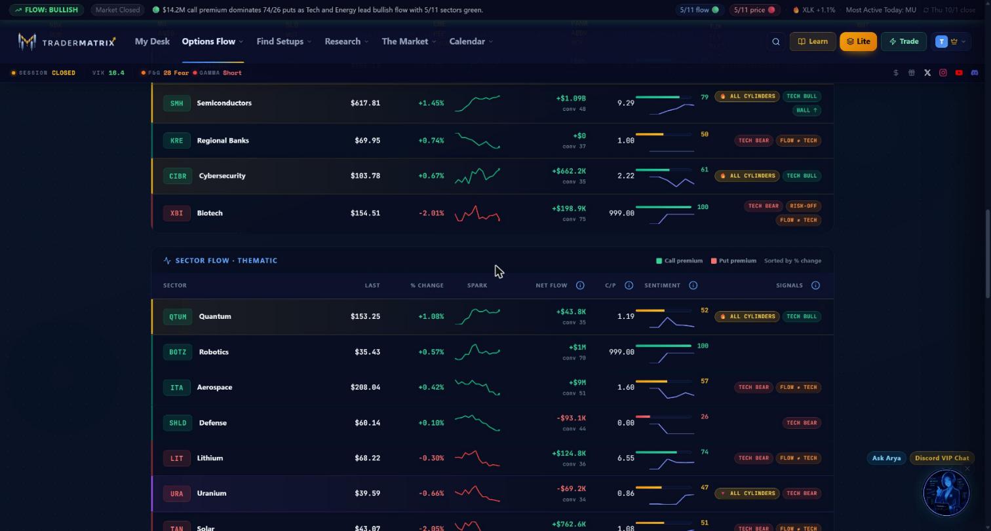Click the dollar sign icon

(x=896, y=73)
